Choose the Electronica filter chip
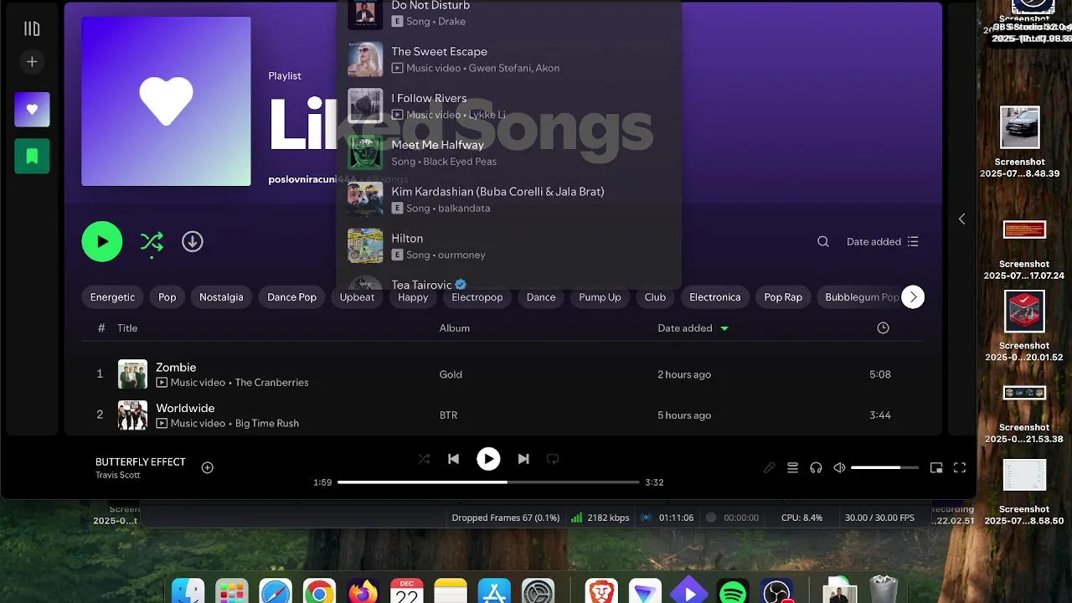 tap(714, 297)
